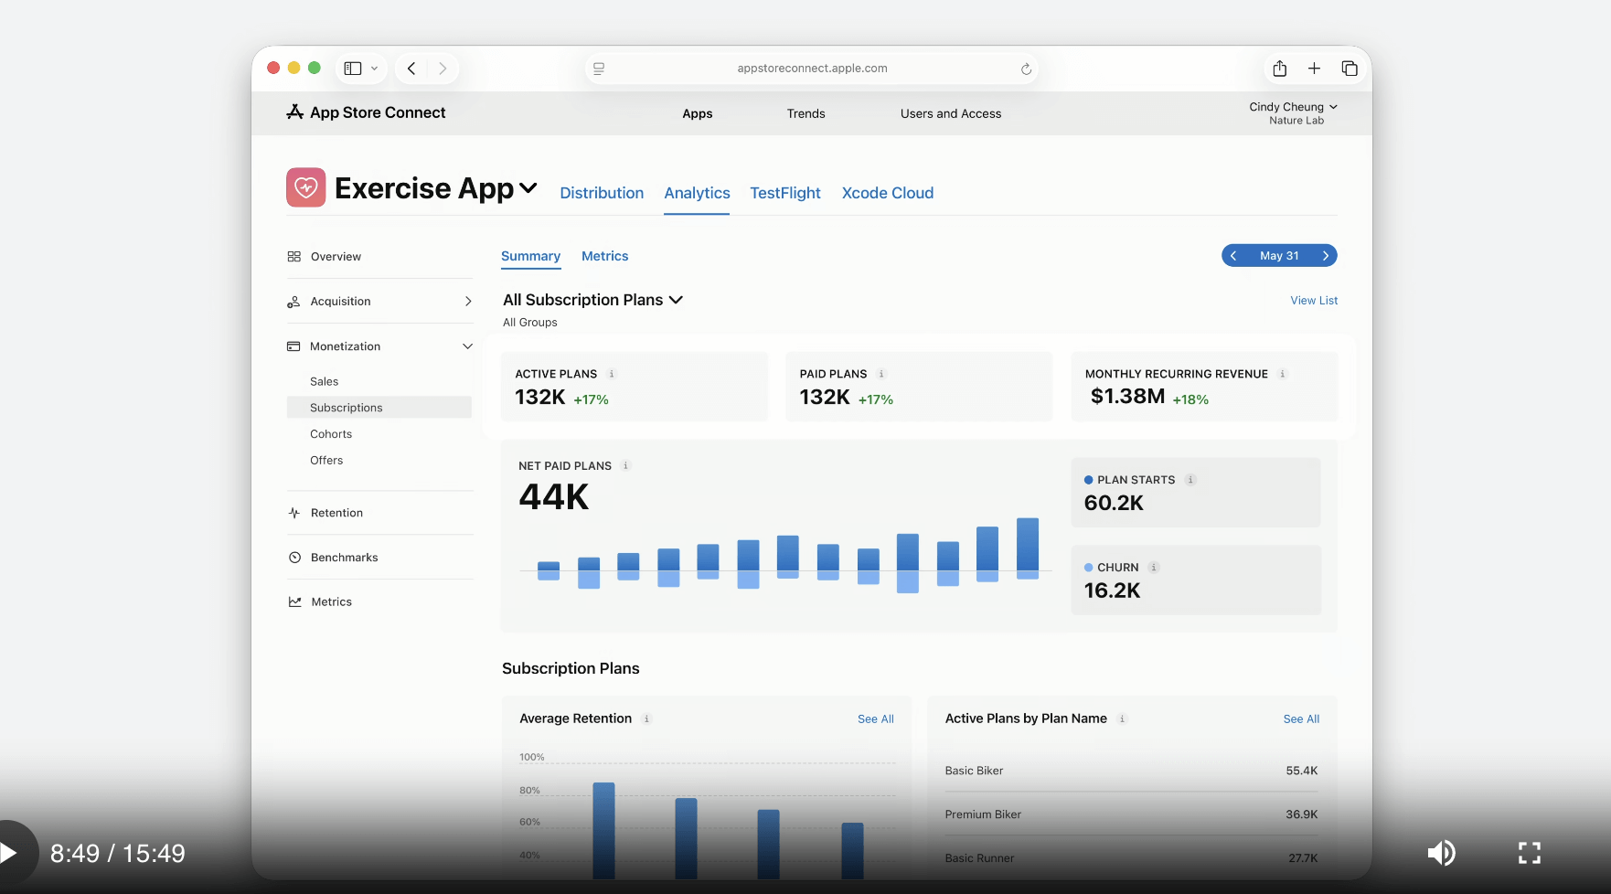The image size is (1611, 894).
Task: Click the Active Plans info icon
Action: coord(612,374)
